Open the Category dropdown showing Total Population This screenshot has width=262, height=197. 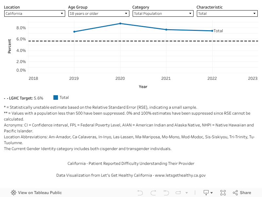coord(163,13)
